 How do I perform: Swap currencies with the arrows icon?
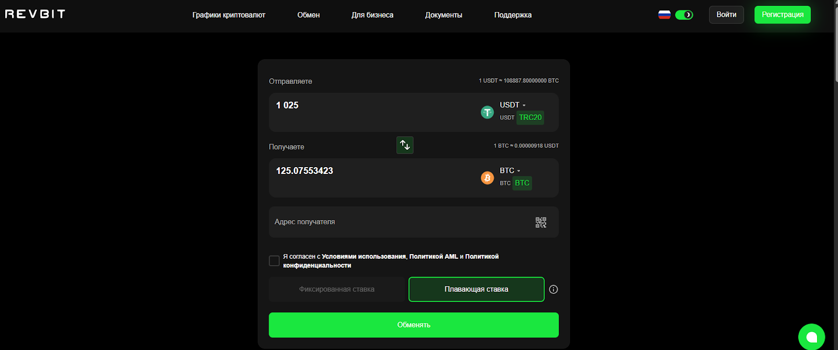click(x=405, y=145)
